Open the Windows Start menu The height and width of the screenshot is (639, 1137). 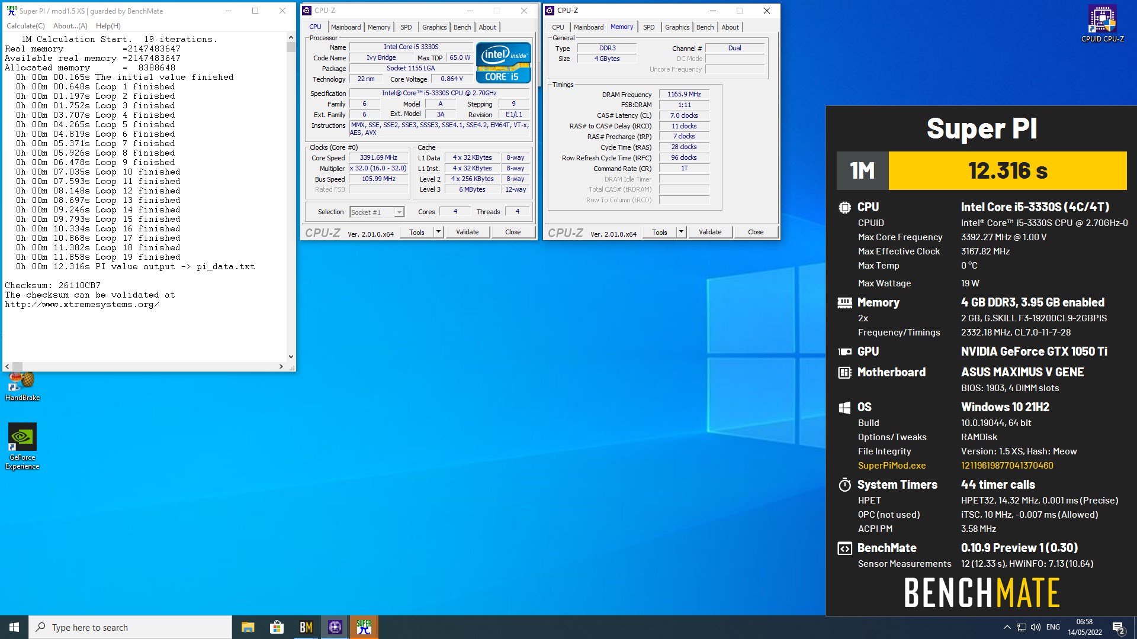(14, 627)
